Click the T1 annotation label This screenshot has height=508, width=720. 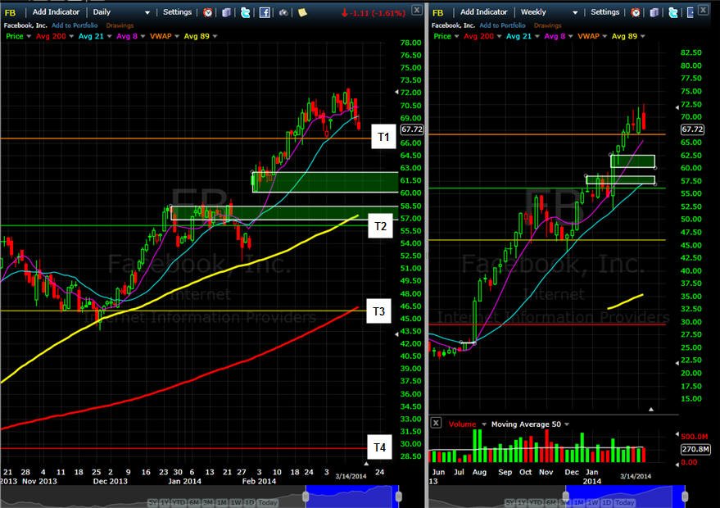383,137
